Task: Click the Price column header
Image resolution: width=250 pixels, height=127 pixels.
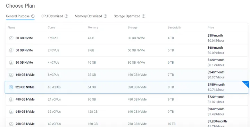Action: (x=211, y=27)
